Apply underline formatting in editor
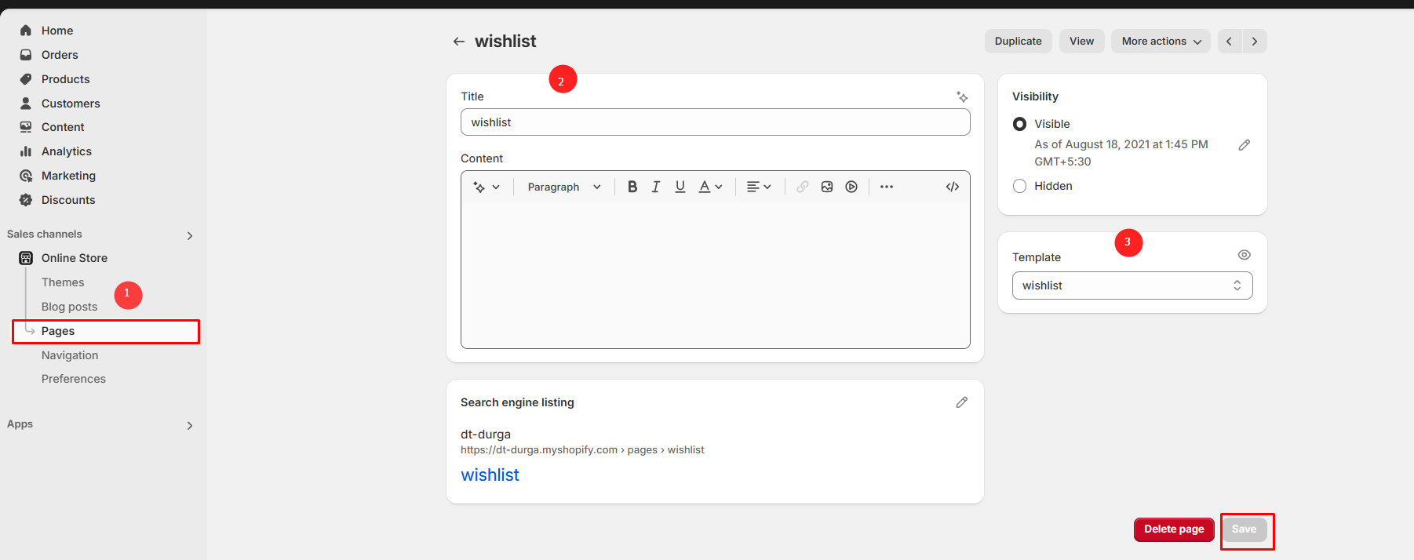The image size is (1414, 560). click(x=680, y=187)
